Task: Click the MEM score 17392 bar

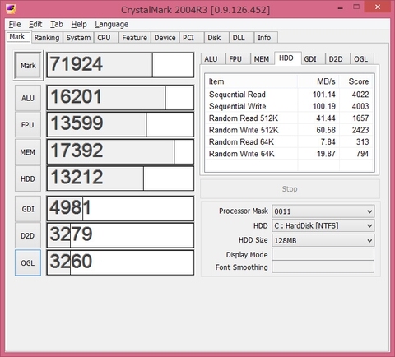Action: pos(120,151)
